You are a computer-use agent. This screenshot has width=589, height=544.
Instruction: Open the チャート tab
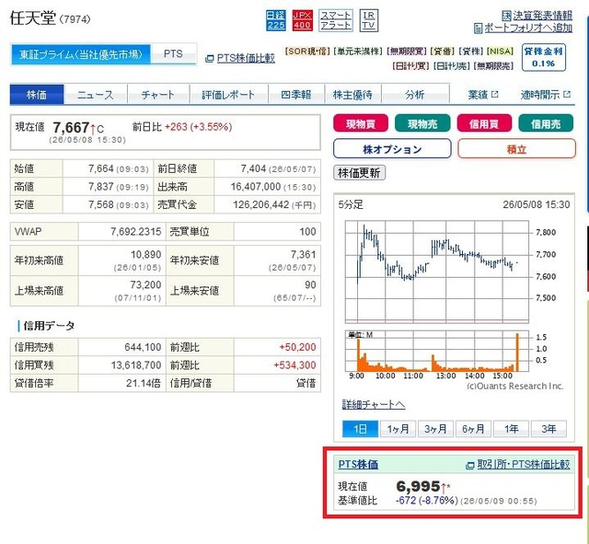(158, 94)
